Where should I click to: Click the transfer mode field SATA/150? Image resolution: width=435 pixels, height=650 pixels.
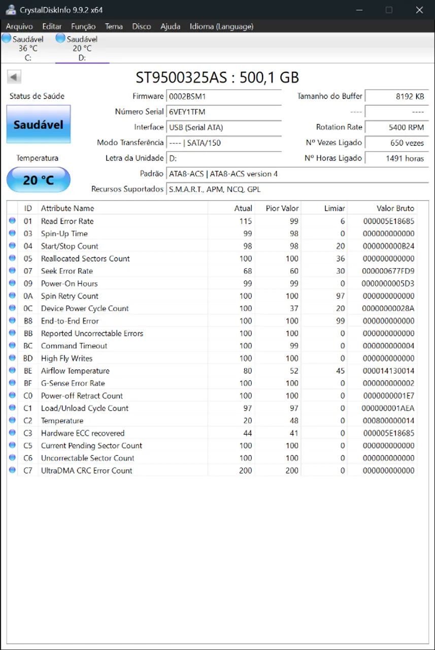pos(224,143)
